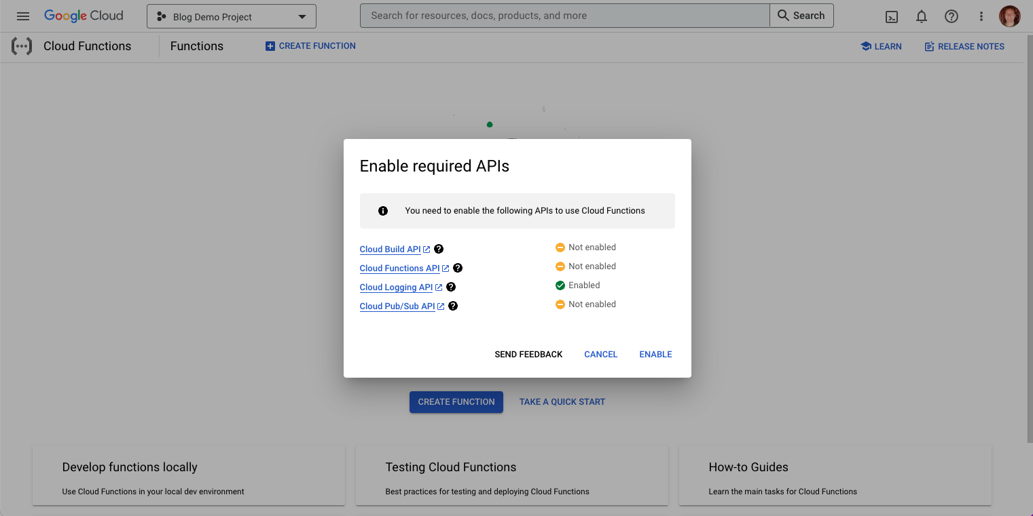The height and width of the screenshot is (516, 1033).
Task: Click the Google Cloud logo
Action: point(84,16)
